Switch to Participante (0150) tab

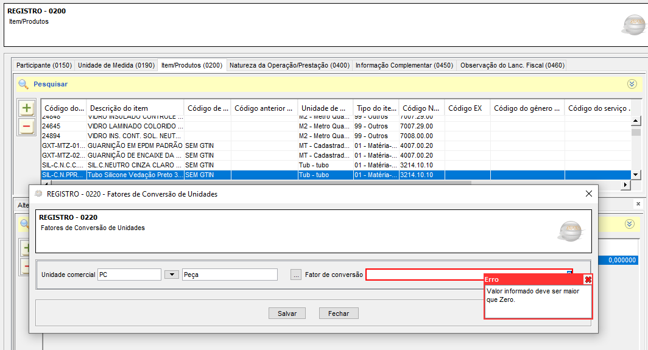pos(44,65)
